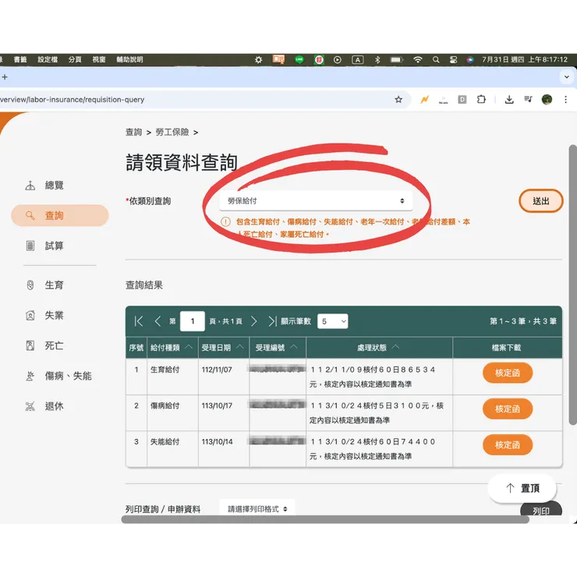The height and width of the screenshot is (577, 577).
Task: Go to previous results page
Action: click(158, 321)
